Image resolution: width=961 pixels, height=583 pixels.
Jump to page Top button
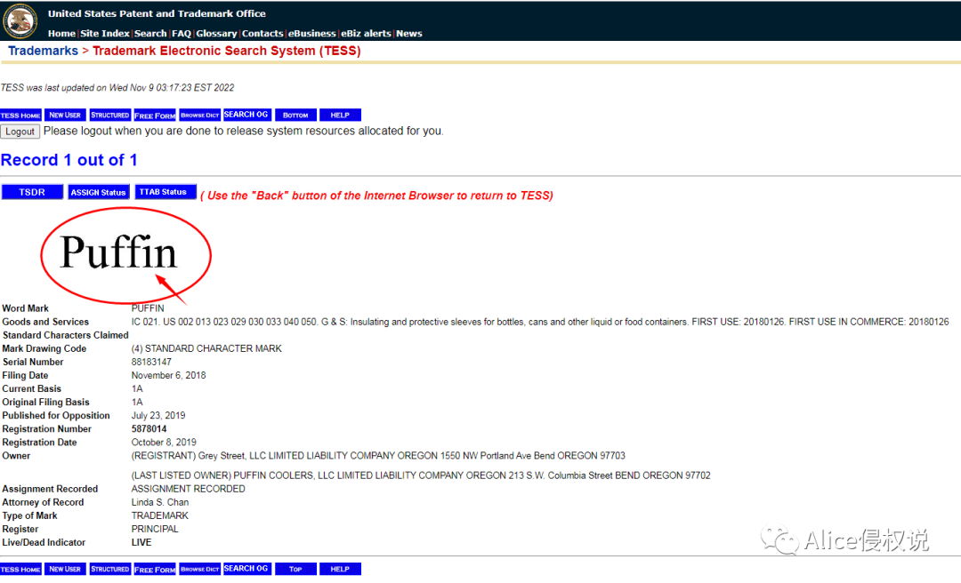[295, 569]
